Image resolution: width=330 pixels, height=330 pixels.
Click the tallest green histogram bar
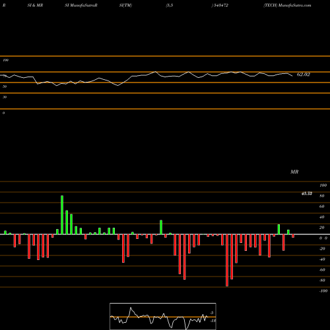(x=62, y=215)
